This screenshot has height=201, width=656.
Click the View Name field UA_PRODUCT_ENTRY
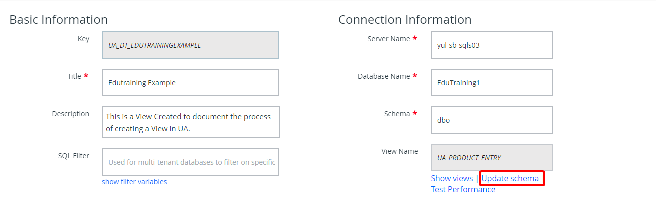point(492,158)
